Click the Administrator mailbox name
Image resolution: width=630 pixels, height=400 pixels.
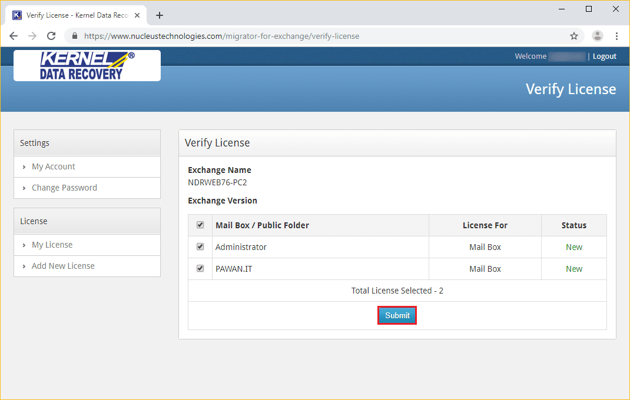click(241, 247)
